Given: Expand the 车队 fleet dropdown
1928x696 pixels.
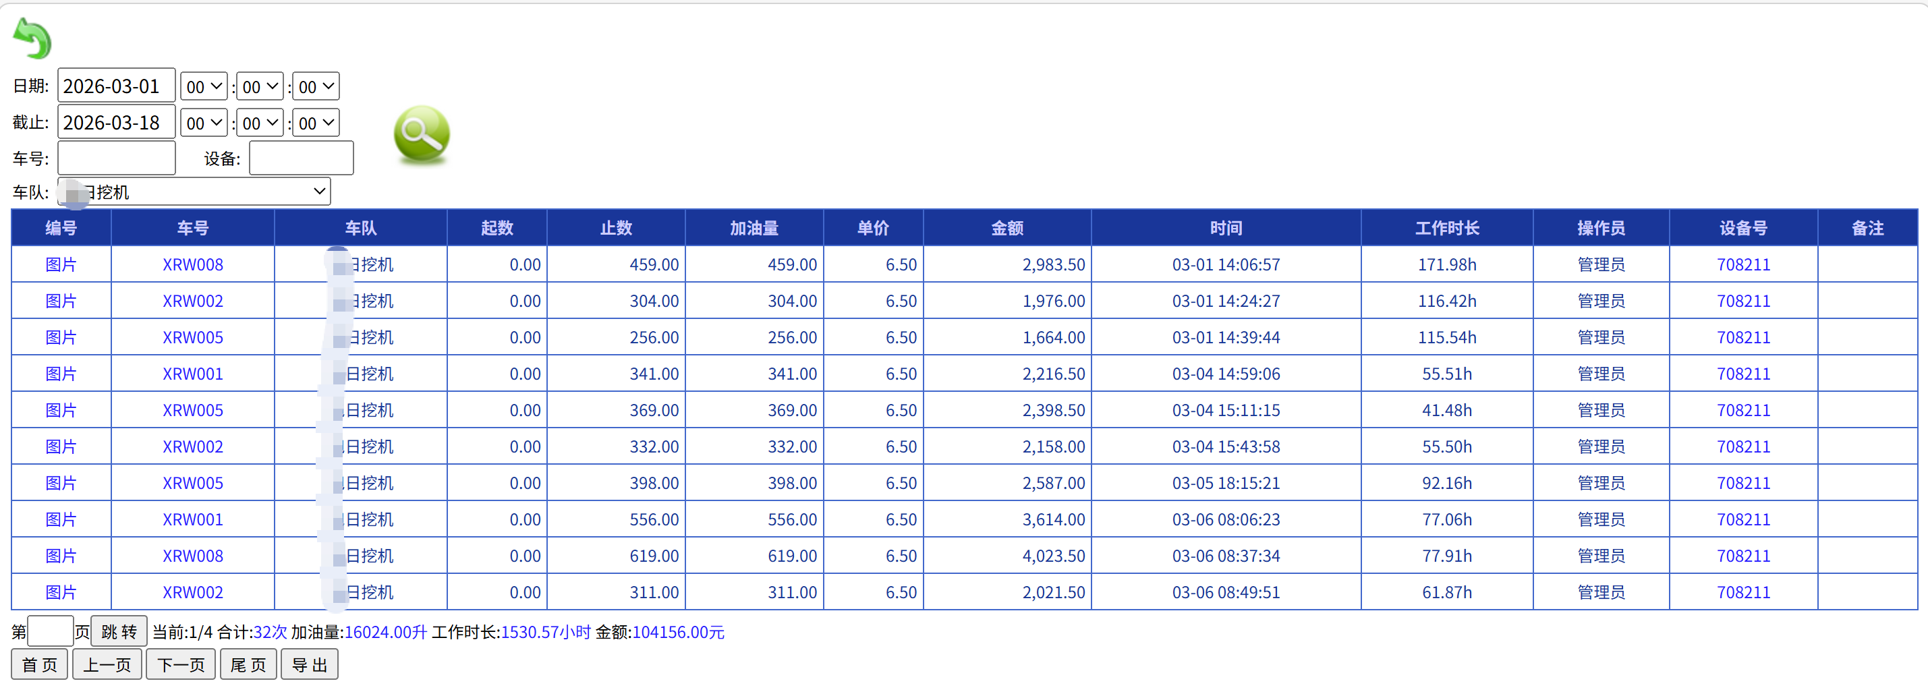Looking at the screenshot, I should click(194, 192).
